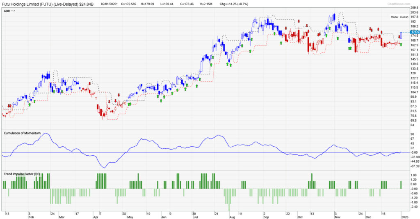This screenshot has width=420, height=219.
Task: Select the Trend Impulse Factor (TIF) label
Action: (x=22, y=174)
